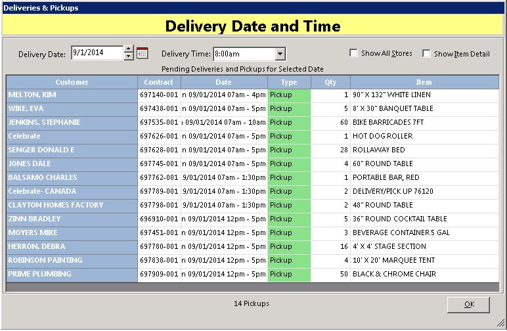The image size is (507, 331).
Task: Click the Item column header
Action: 424,82
